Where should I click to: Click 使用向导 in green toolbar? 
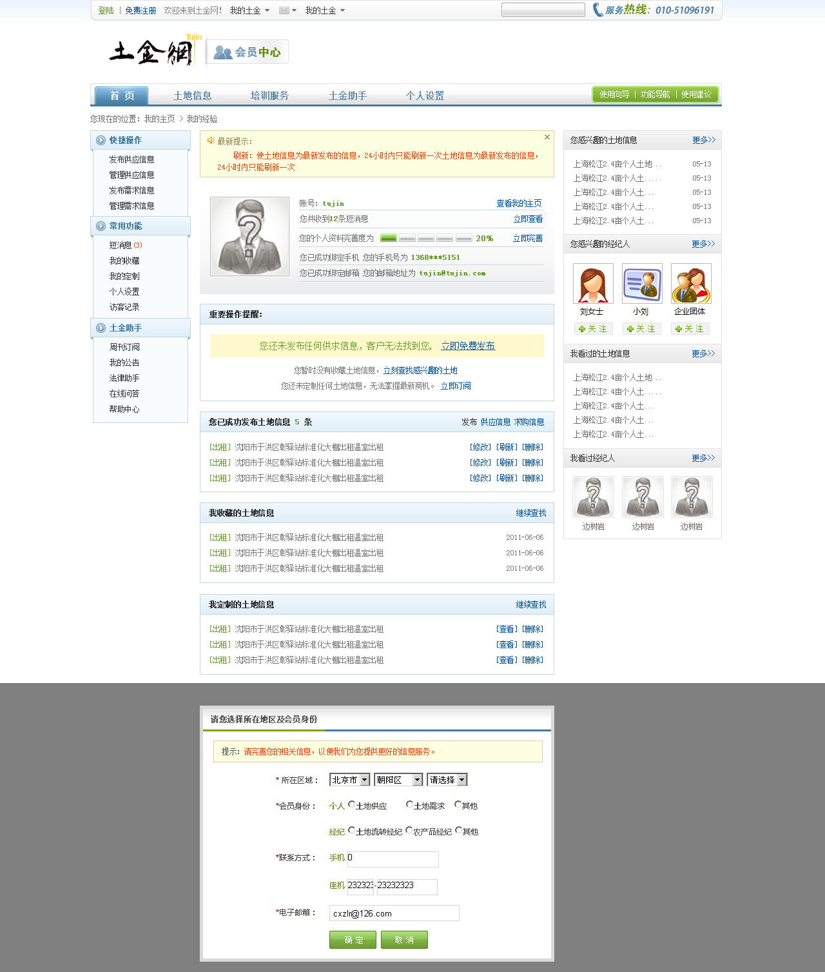tap(614, 94)
